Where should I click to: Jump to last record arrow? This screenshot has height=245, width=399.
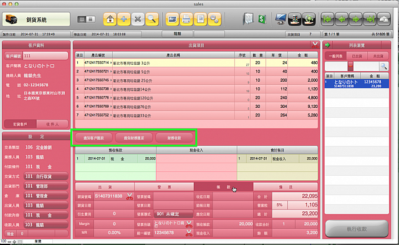tap(370, 19)
